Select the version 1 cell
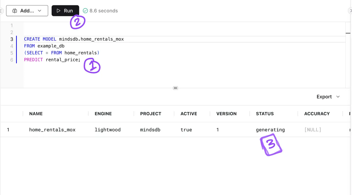This screenshot has width=352, height=195. coord(217,130)
